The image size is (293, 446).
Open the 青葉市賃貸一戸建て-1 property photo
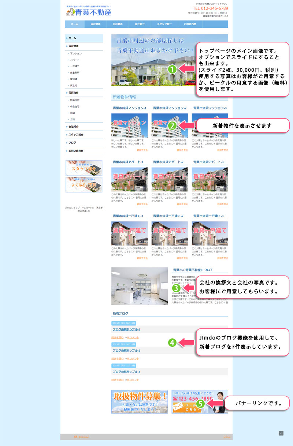[x=130, y=233]
